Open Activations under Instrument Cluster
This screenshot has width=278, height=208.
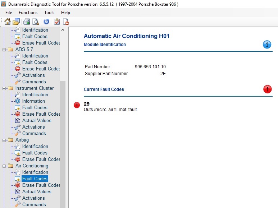[33, 127]
